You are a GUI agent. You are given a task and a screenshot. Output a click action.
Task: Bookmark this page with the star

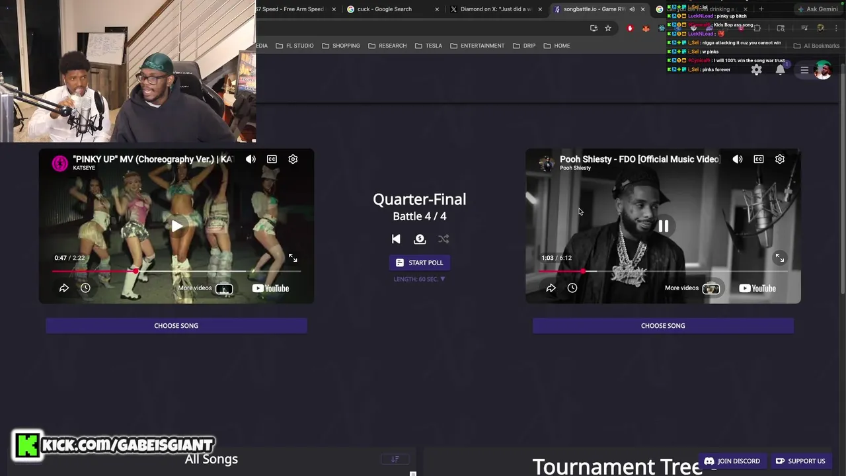608,28
